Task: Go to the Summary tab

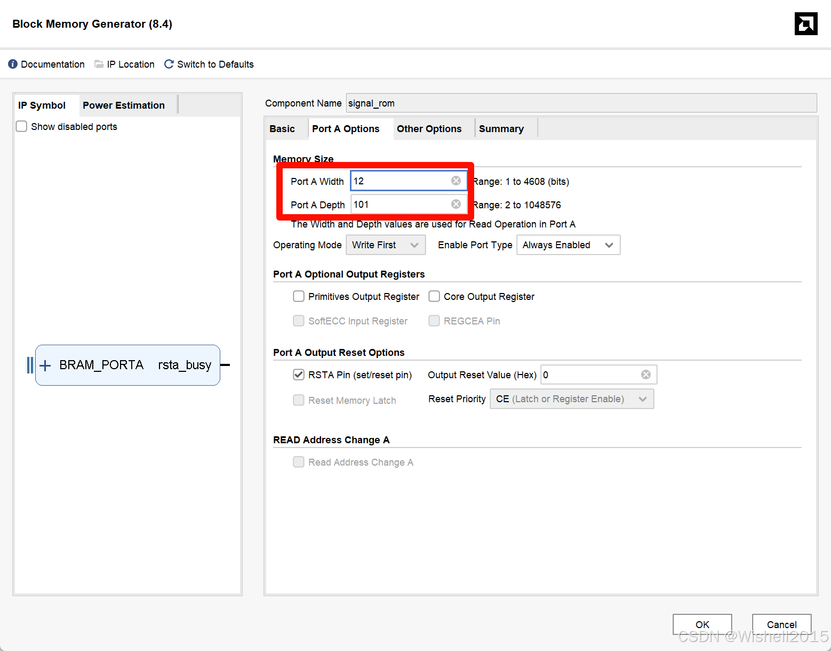Action: [x=501, y=129]
